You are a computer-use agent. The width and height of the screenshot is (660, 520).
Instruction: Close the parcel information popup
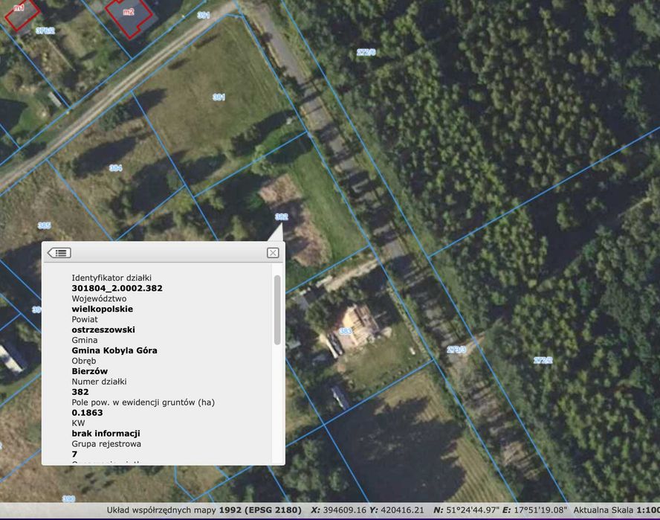(273, 253)
